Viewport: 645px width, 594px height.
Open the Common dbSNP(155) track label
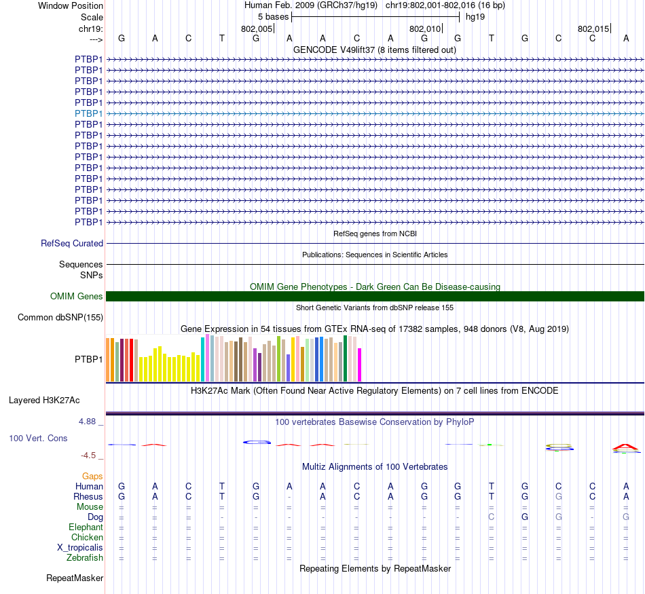(x=60, y=317)
